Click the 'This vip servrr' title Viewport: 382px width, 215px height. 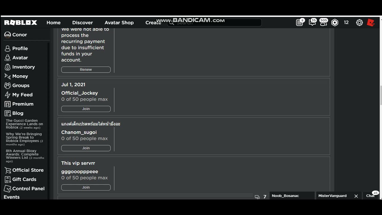[x=78, y=163]
